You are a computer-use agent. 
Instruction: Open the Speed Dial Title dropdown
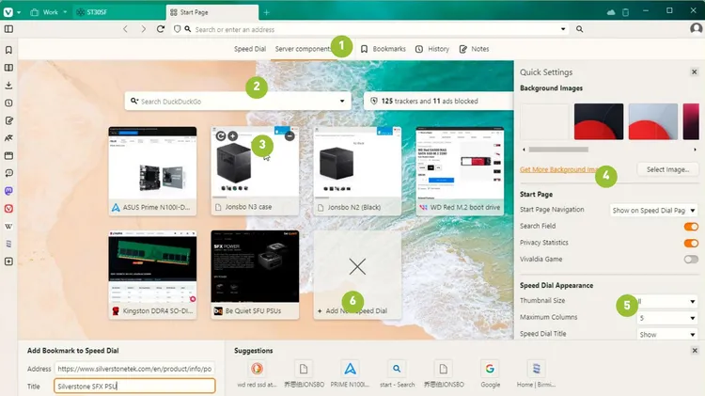(667, 334)
